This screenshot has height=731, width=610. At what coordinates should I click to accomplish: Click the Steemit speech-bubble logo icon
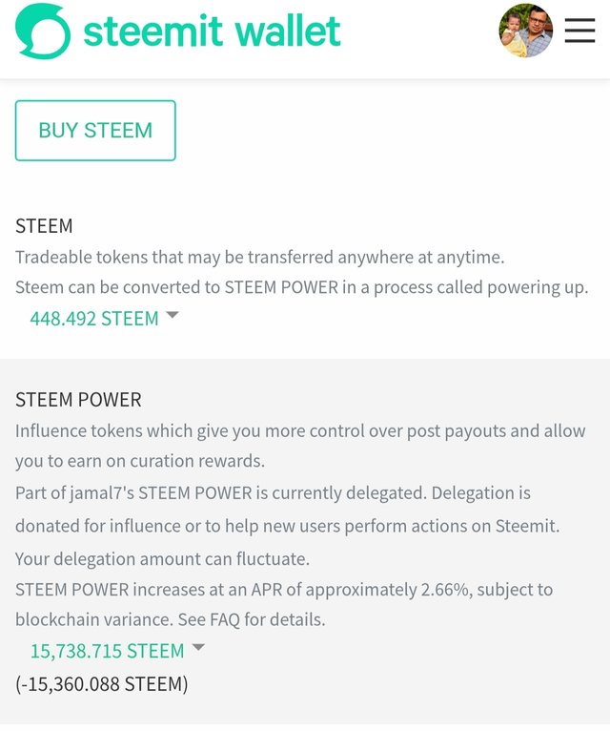tap(43, 31)
